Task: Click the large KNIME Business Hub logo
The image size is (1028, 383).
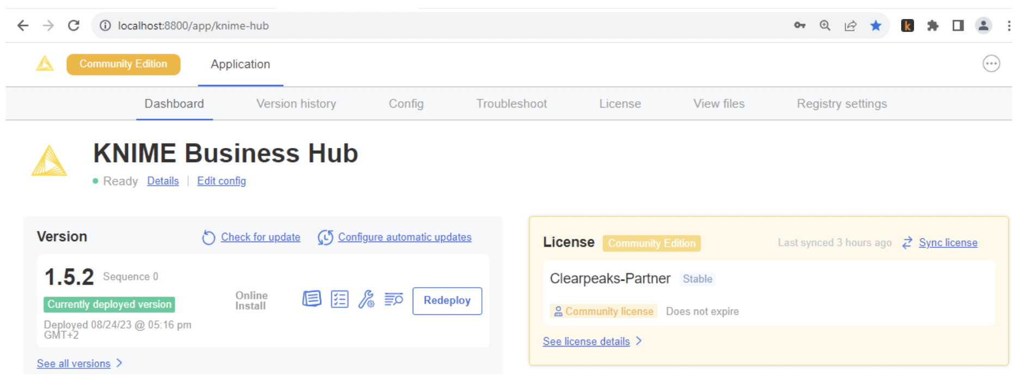Action: (x=49, y=160)
